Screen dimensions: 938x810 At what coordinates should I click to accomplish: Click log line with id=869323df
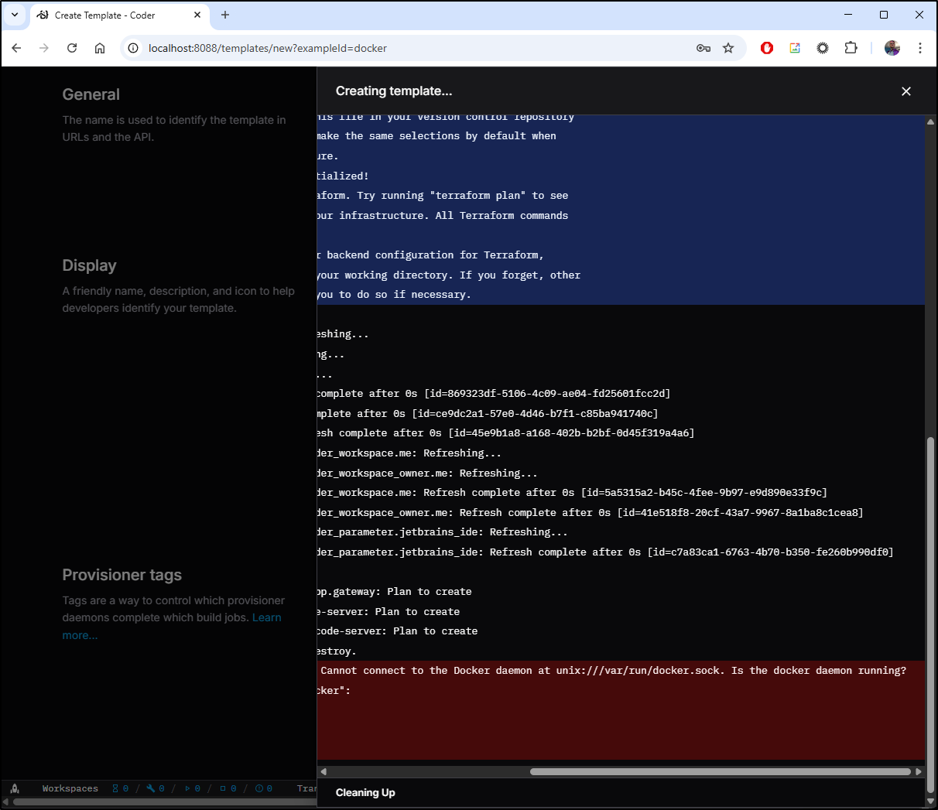coord(494,394)
